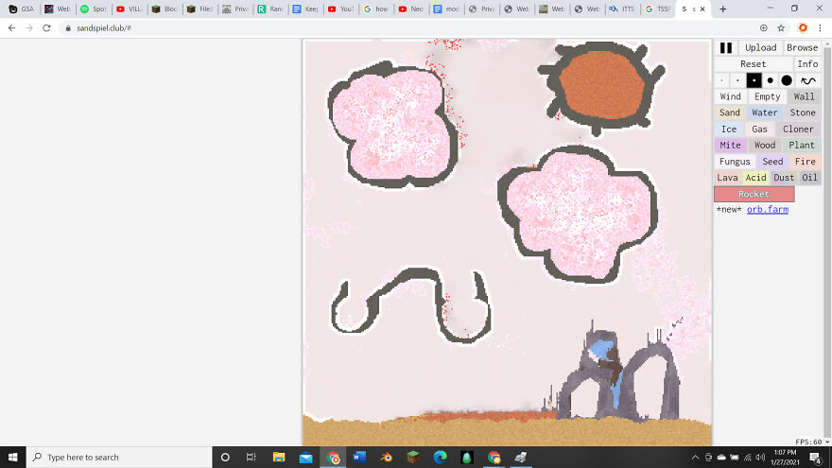Image resolution: width=832 pixels, height=468 pixels.
Task: Open Blender from the Windows taskbar
Action: [x=386, y=457]
